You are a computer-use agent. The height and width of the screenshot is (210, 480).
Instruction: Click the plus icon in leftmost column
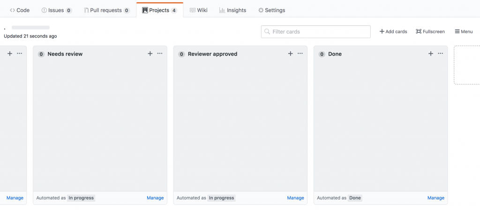click(10, 54)
